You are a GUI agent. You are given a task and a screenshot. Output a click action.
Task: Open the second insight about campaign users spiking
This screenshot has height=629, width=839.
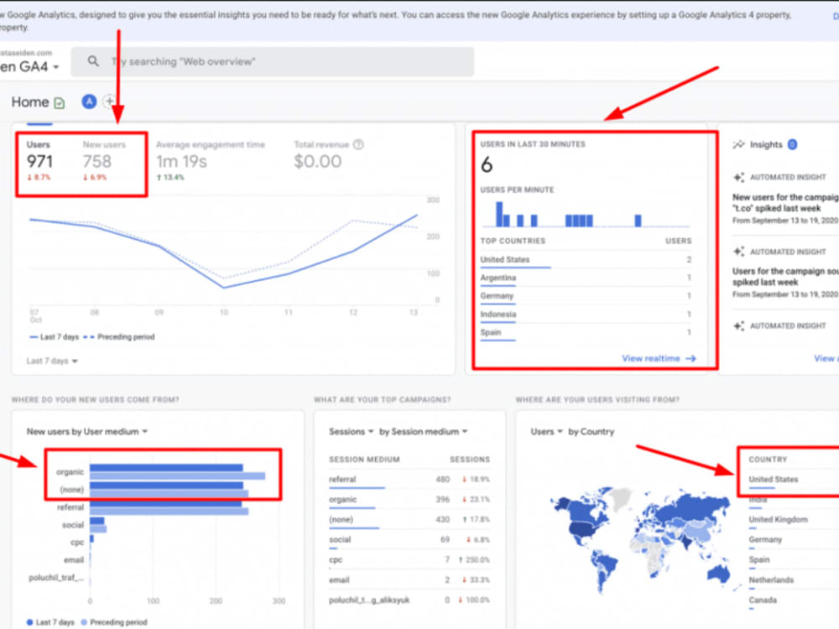pyautogui.click(x=785, y=283)
